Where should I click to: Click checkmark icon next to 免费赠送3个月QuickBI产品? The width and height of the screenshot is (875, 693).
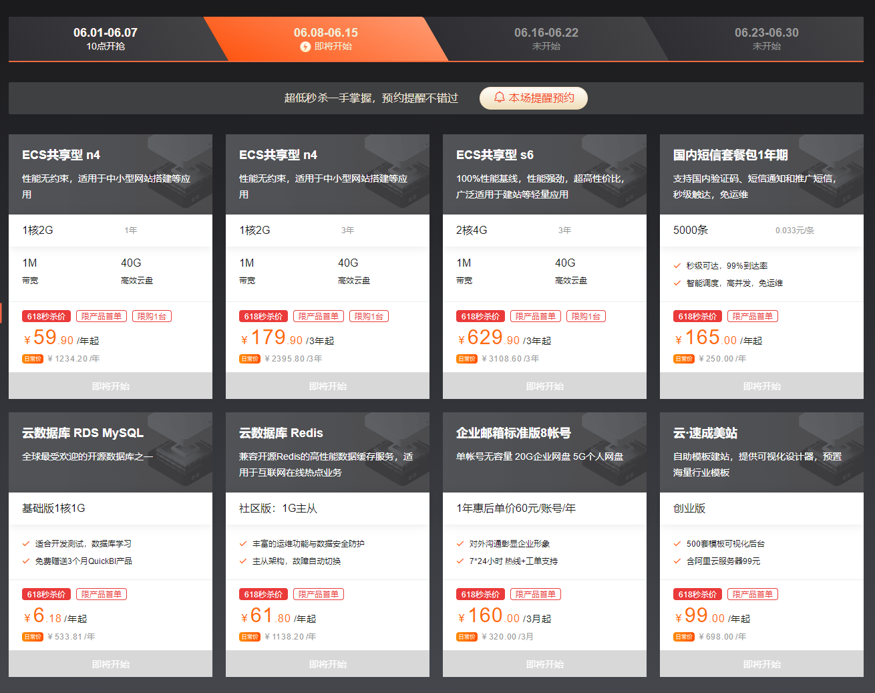pyautogui.click(x=26, y=561)
